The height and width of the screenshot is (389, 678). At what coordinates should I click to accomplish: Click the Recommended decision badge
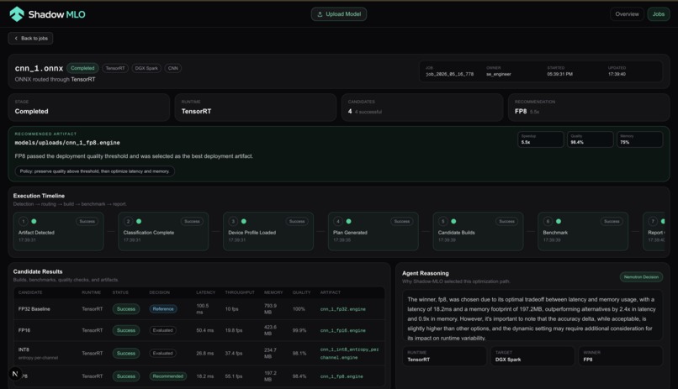[168, 376]
